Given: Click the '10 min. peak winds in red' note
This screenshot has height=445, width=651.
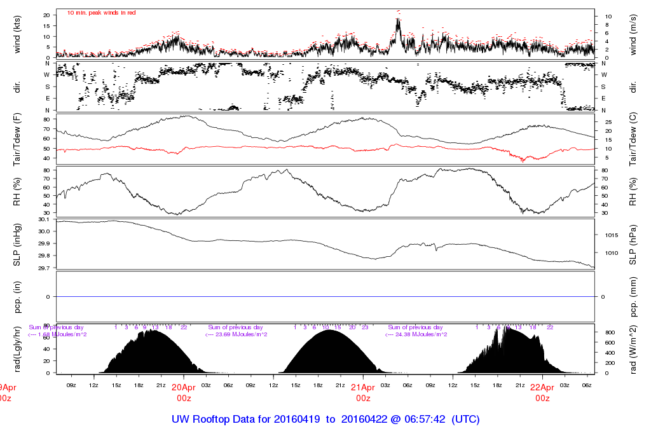Looking at the screenshot, I should click(x=101, y=13).
